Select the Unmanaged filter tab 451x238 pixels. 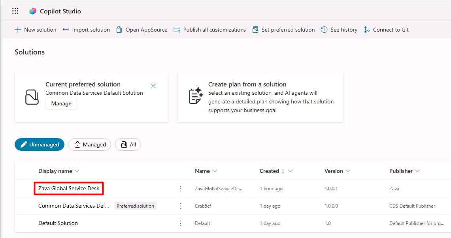40,144
